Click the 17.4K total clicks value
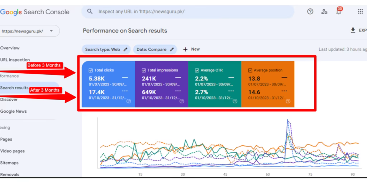The image size is (367, 182). tap(97, 92)
